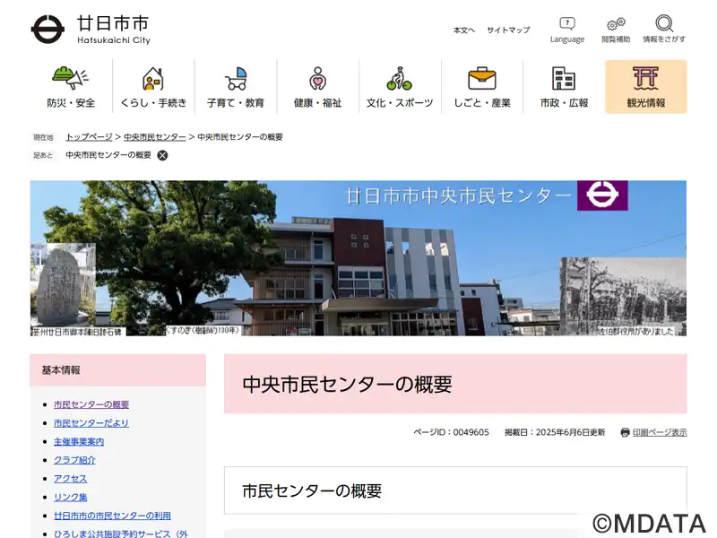Image resolution: width=717 pixels, height=538 pixels.
Task: Click the purple city emblem on banner
Action: [x=602, y=195]
